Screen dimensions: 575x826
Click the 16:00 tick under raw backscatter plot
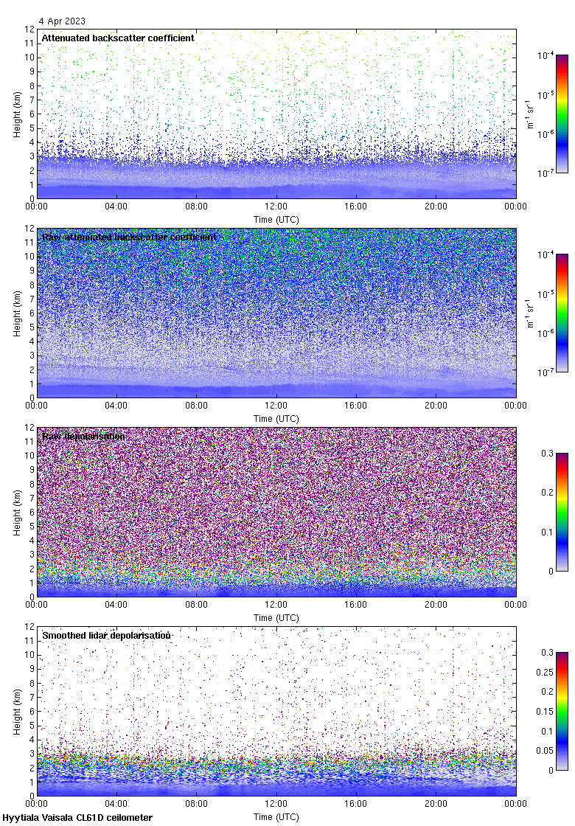[x=356, y=406]
